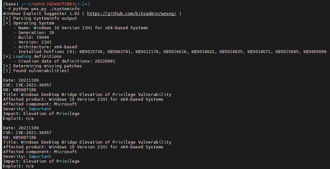The height and width of the screenshot is (169, 330).
Task: Click hotfix KB5014032 in the list
Action: [x=203, y=52]
